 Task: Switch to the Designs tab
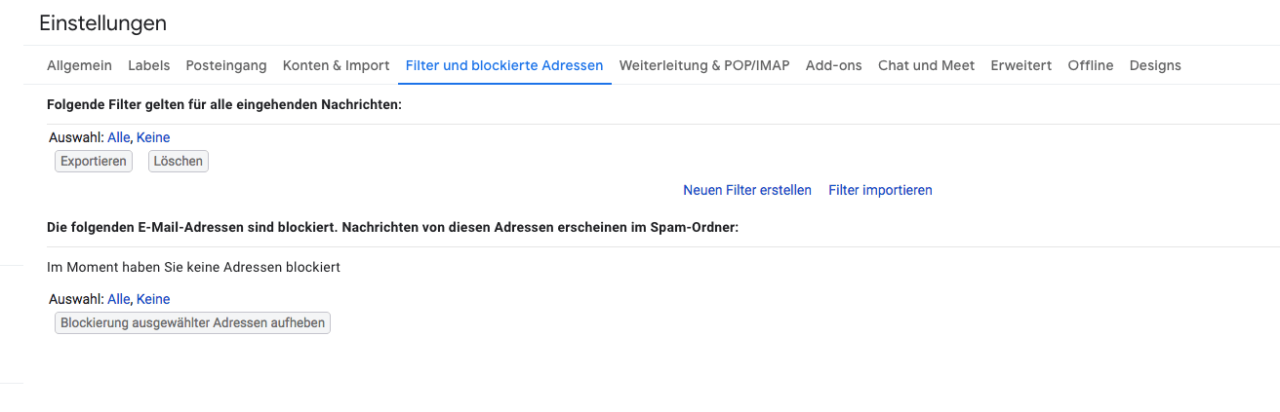coord(1155,65)
